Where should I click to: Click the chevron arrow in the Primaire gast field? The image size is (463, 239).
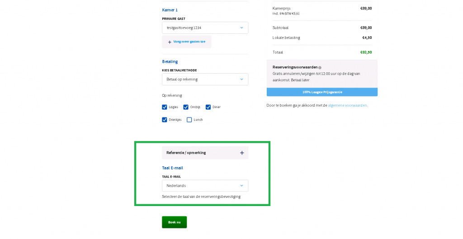click(x=241, y=28)
